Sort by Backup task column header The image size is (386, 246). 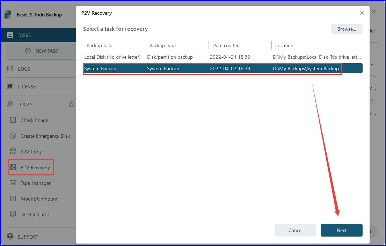99,45
